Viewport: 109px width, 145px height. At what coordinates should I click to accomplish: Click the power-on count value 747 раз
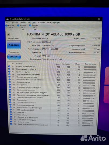93,49
